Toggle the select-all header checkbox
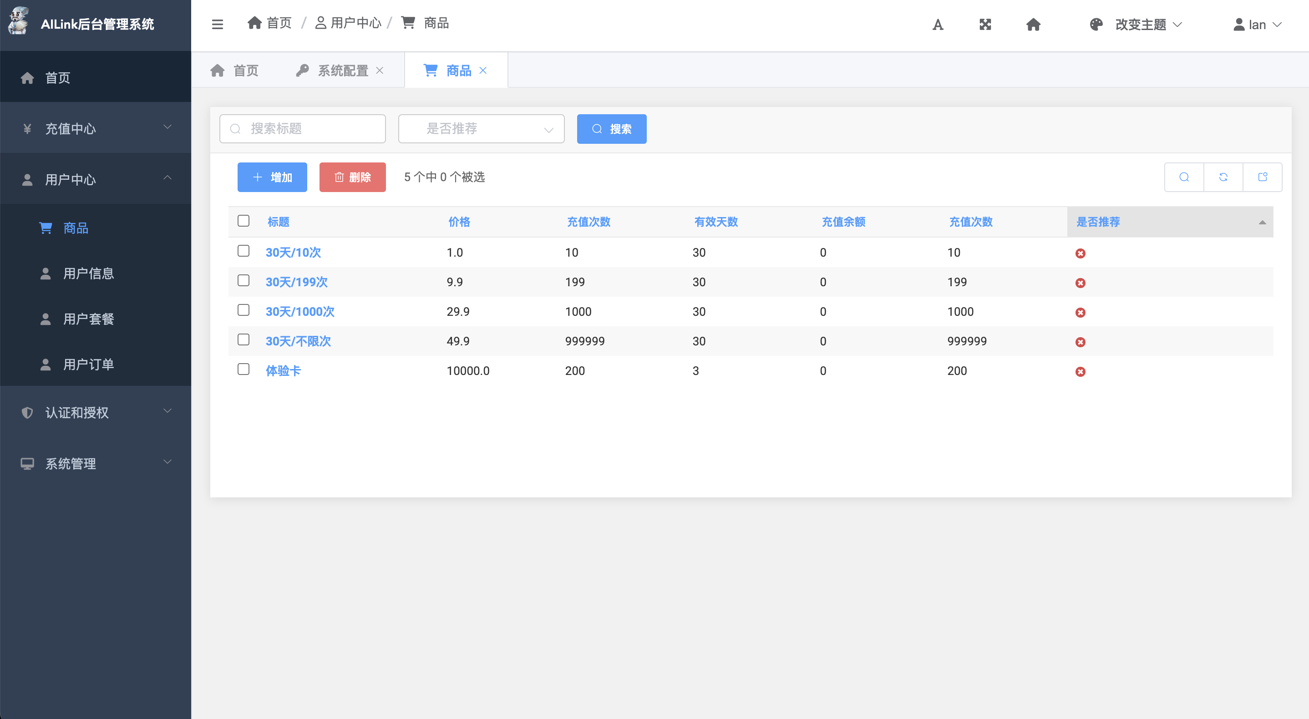Image resolution: width=1309 pixels, height=719 pixels. point(244,221)
